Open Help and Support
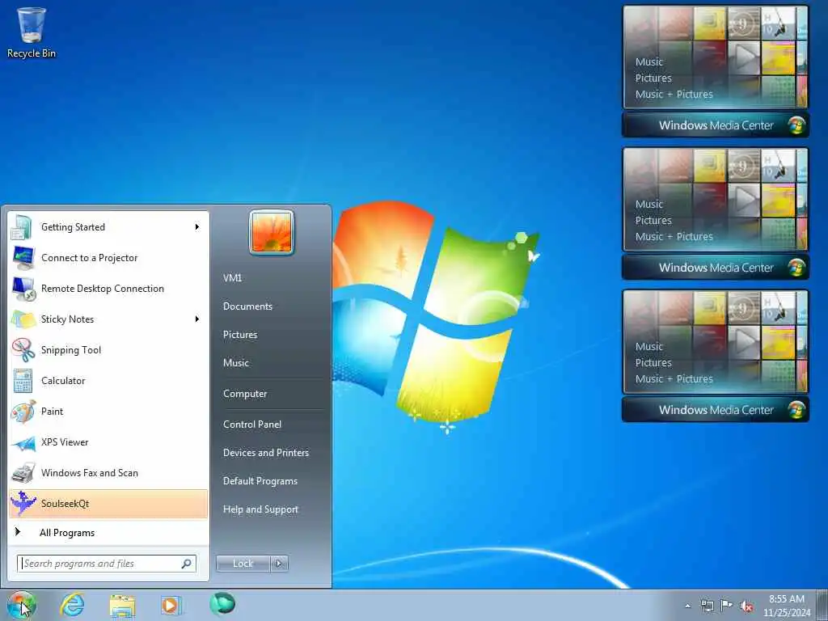Image resolution: width=828 pixels, height=621 pixels. (x=261, y=509)
